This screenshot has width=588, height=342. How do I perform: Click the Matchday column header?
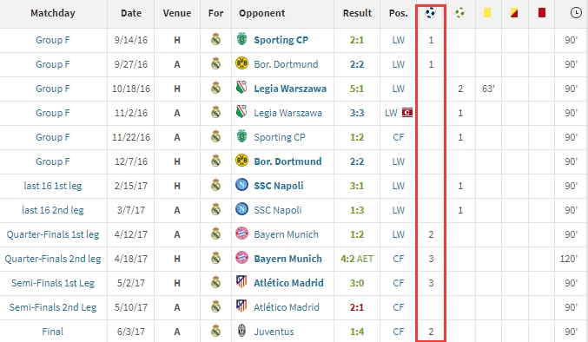[x=52, y=13]
